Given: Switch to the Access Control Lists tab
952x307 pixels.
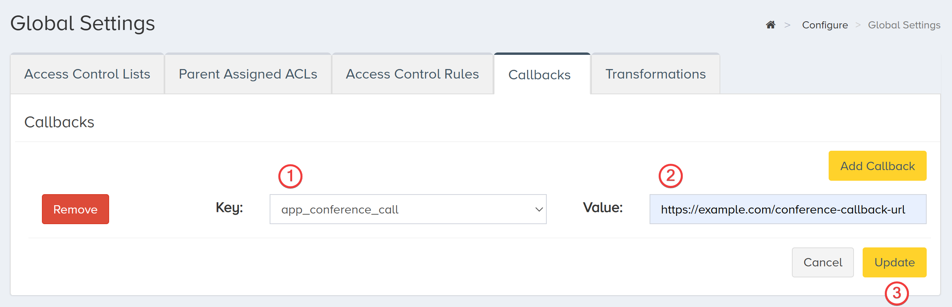Looking at the screenshot, I should [x=87, y=74].
